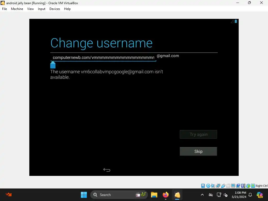
Task: Click the audio status icon
Action: 213,186
